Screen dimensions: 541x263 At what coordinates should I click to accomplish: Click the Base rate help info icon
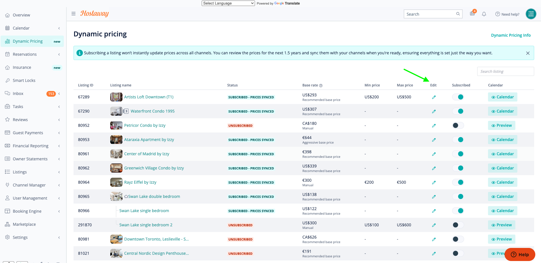321,86
